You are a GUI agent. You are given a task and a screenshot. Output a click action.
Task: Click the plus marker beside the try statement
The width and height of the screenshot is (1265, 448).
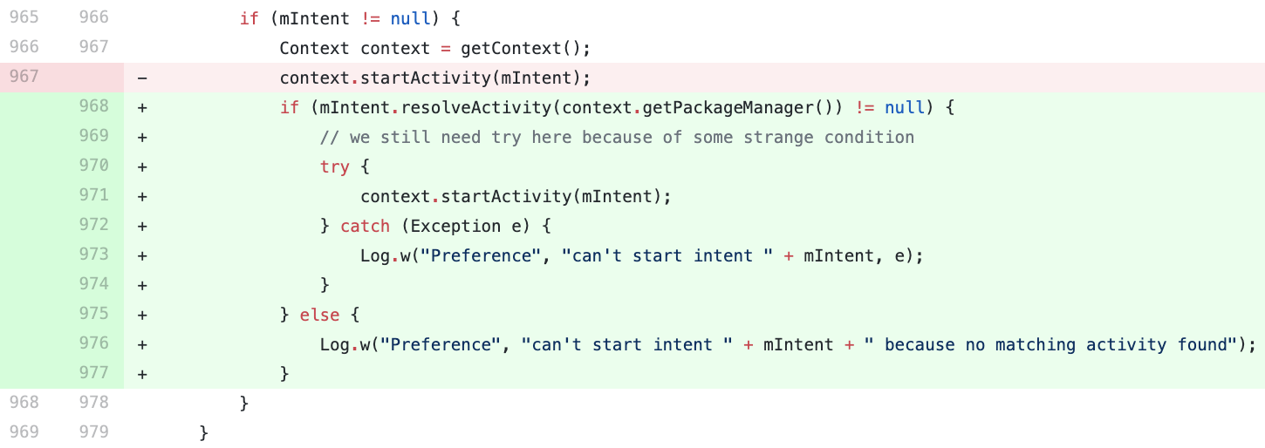point(142,166)
